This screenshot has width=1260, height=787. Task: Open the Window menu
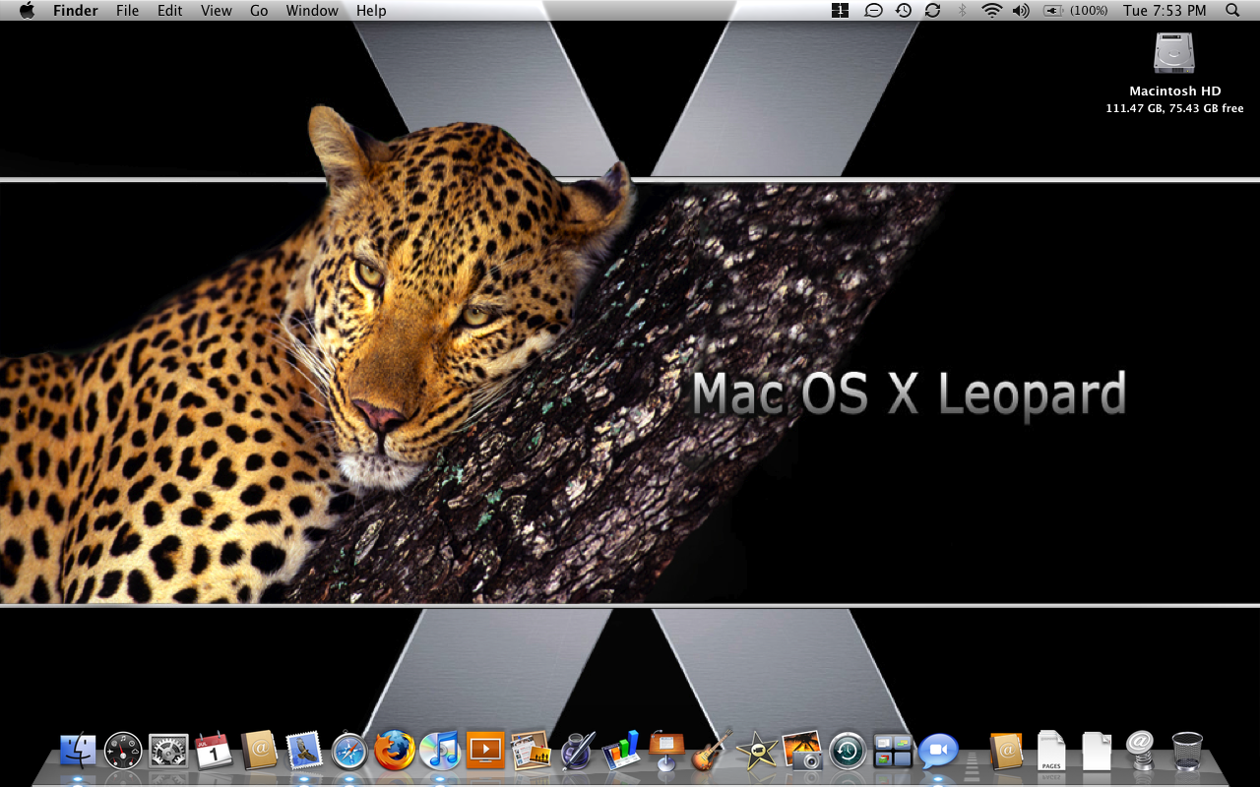(x=312, y=11)
